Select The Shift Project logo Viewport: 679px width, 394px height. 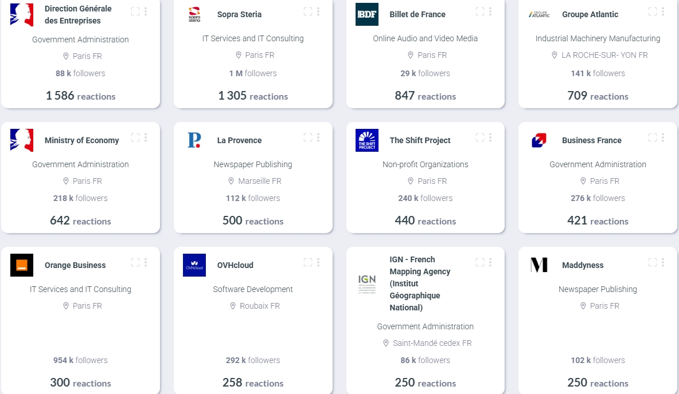click(367, 140)
